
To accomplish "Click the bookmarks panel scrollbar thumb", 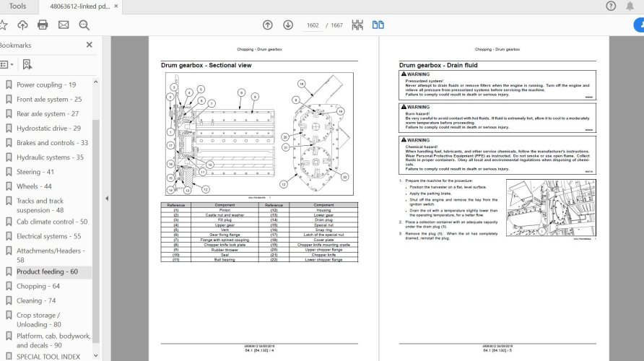I will click(96, 230).
